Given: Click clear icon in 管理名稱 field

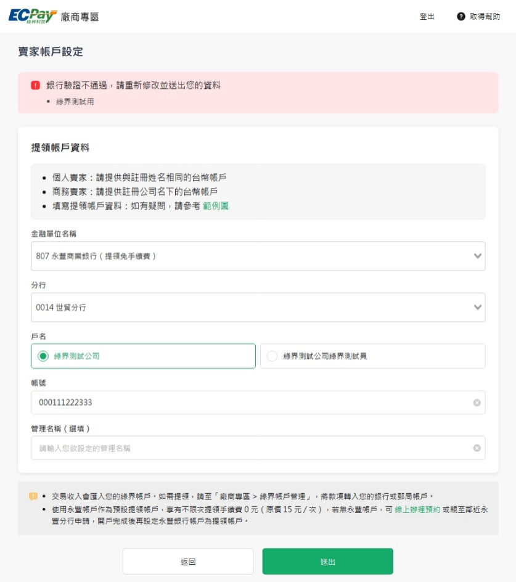Looking at the screenshot, I should coord(477,448).
